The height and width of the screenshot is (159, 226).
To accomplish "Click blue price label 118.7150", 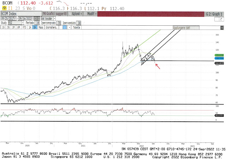I will 219,58.
